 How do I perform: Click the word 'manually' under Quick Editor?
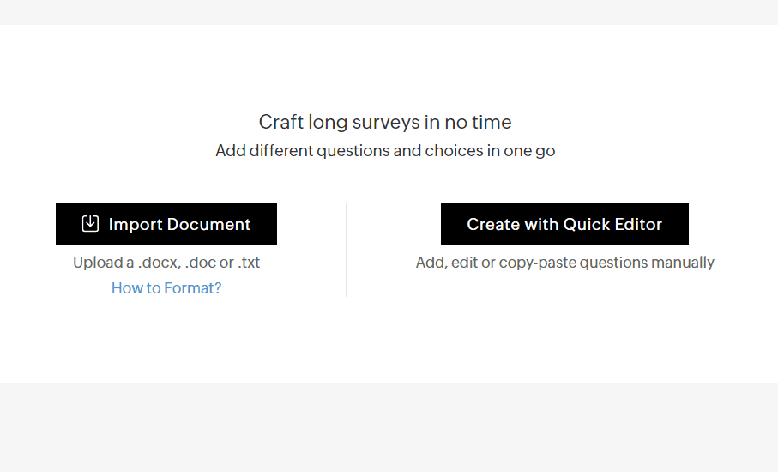684,263
